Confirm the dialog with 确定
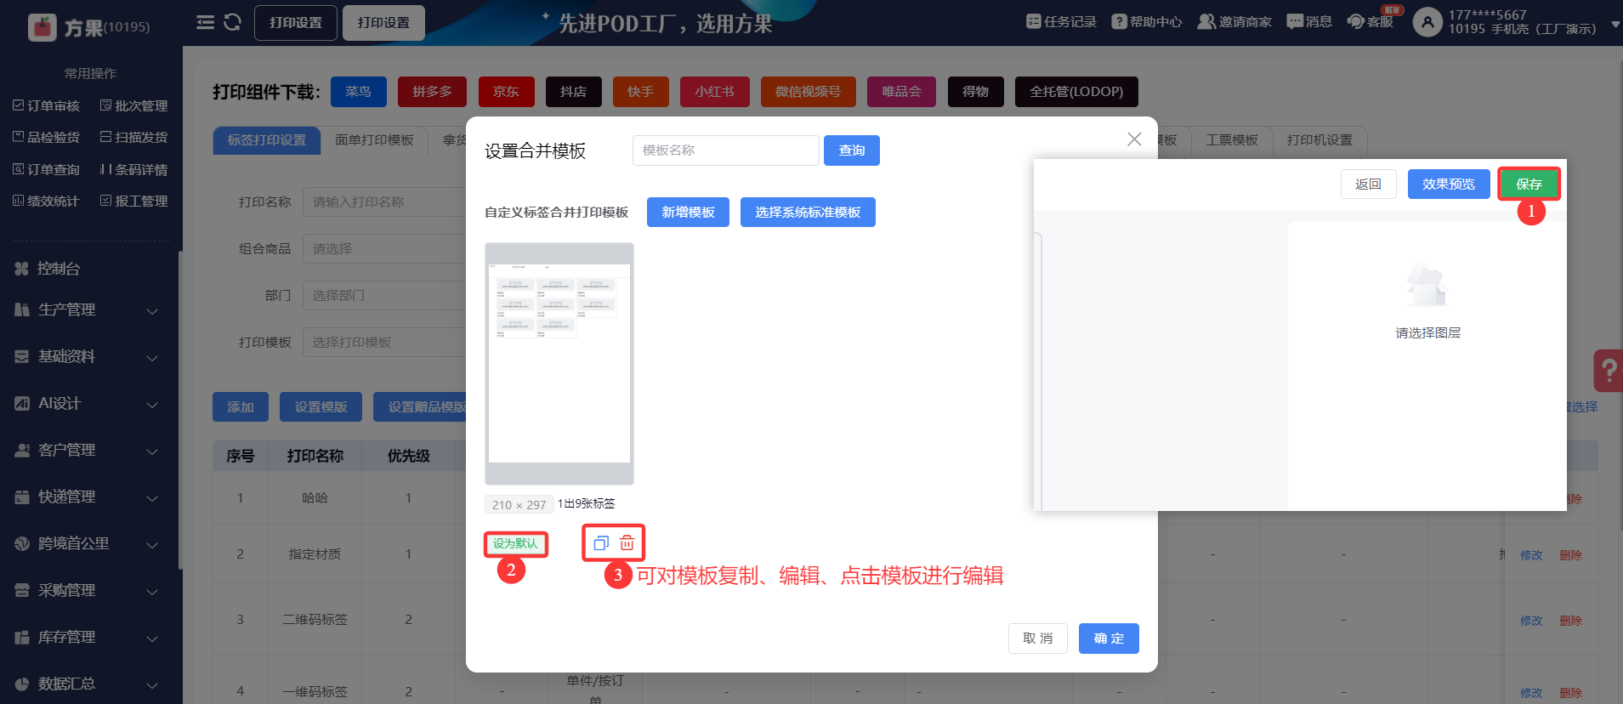The height and width of the screenshot is (704, 1623). click(x=1109, y=639)
